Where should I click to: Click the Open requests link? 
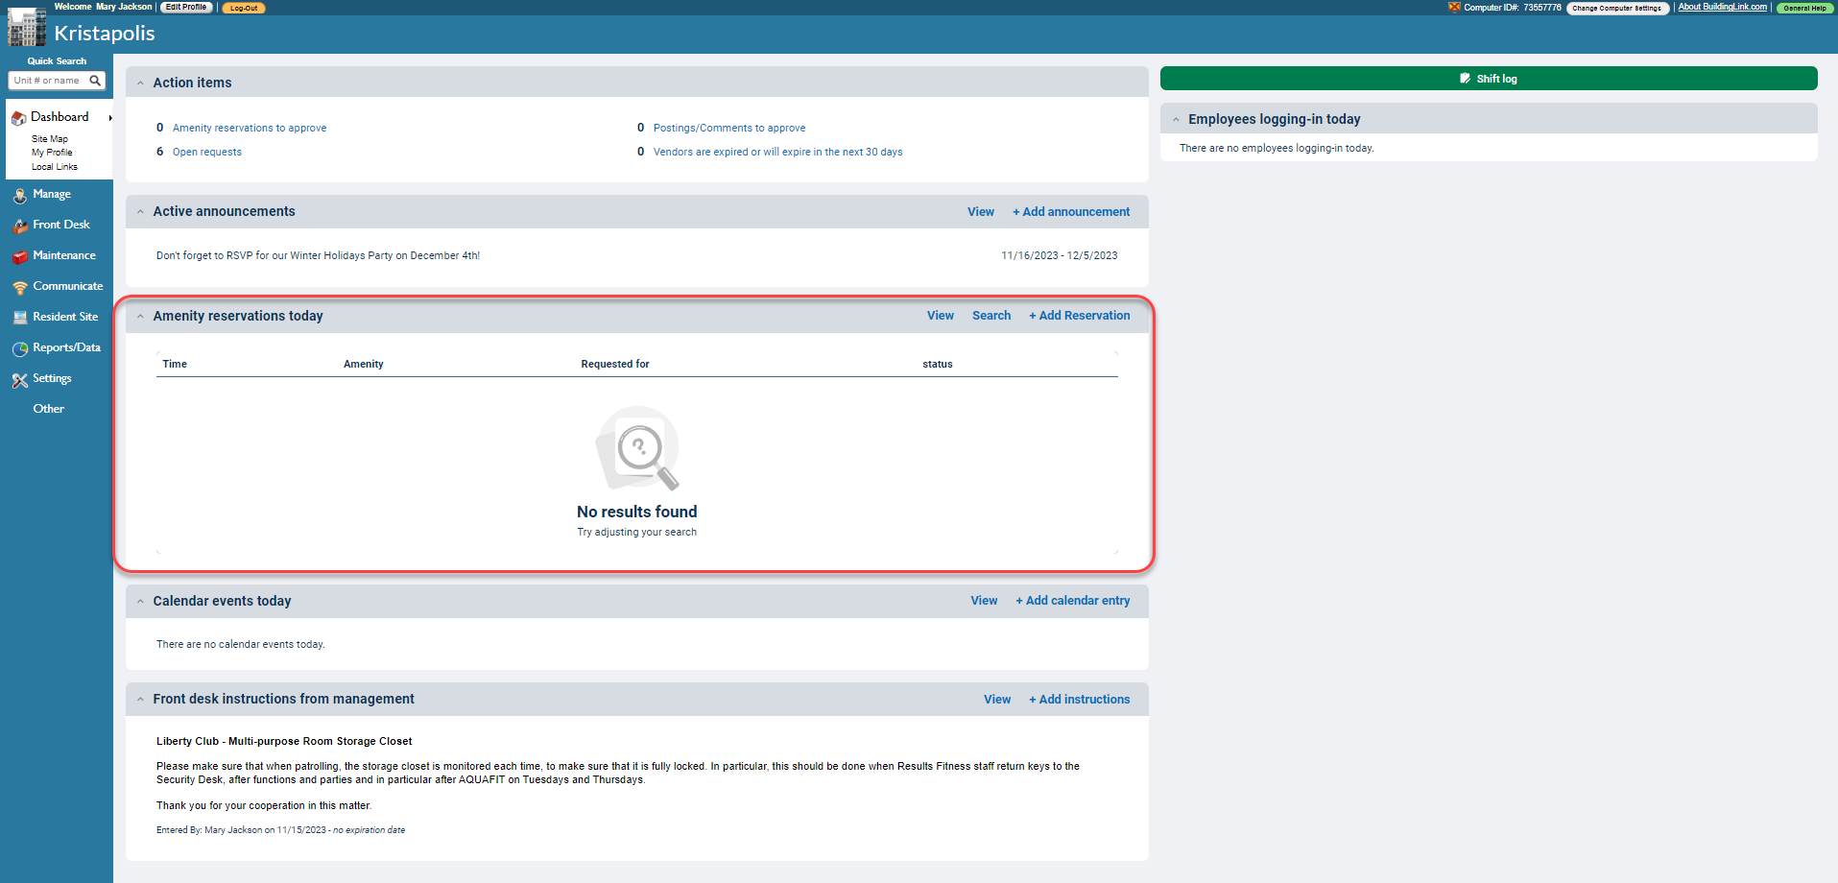coord(206,152)
